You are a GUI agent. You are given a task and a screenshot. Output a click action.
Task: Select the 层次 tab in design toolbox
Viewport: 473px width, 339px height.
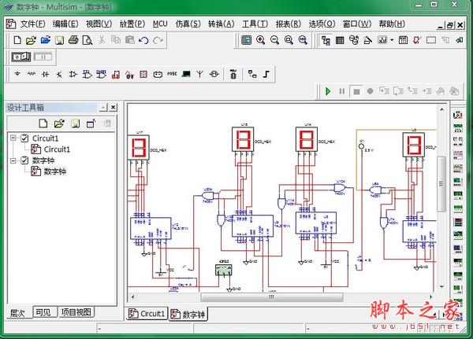click(17, 313)
